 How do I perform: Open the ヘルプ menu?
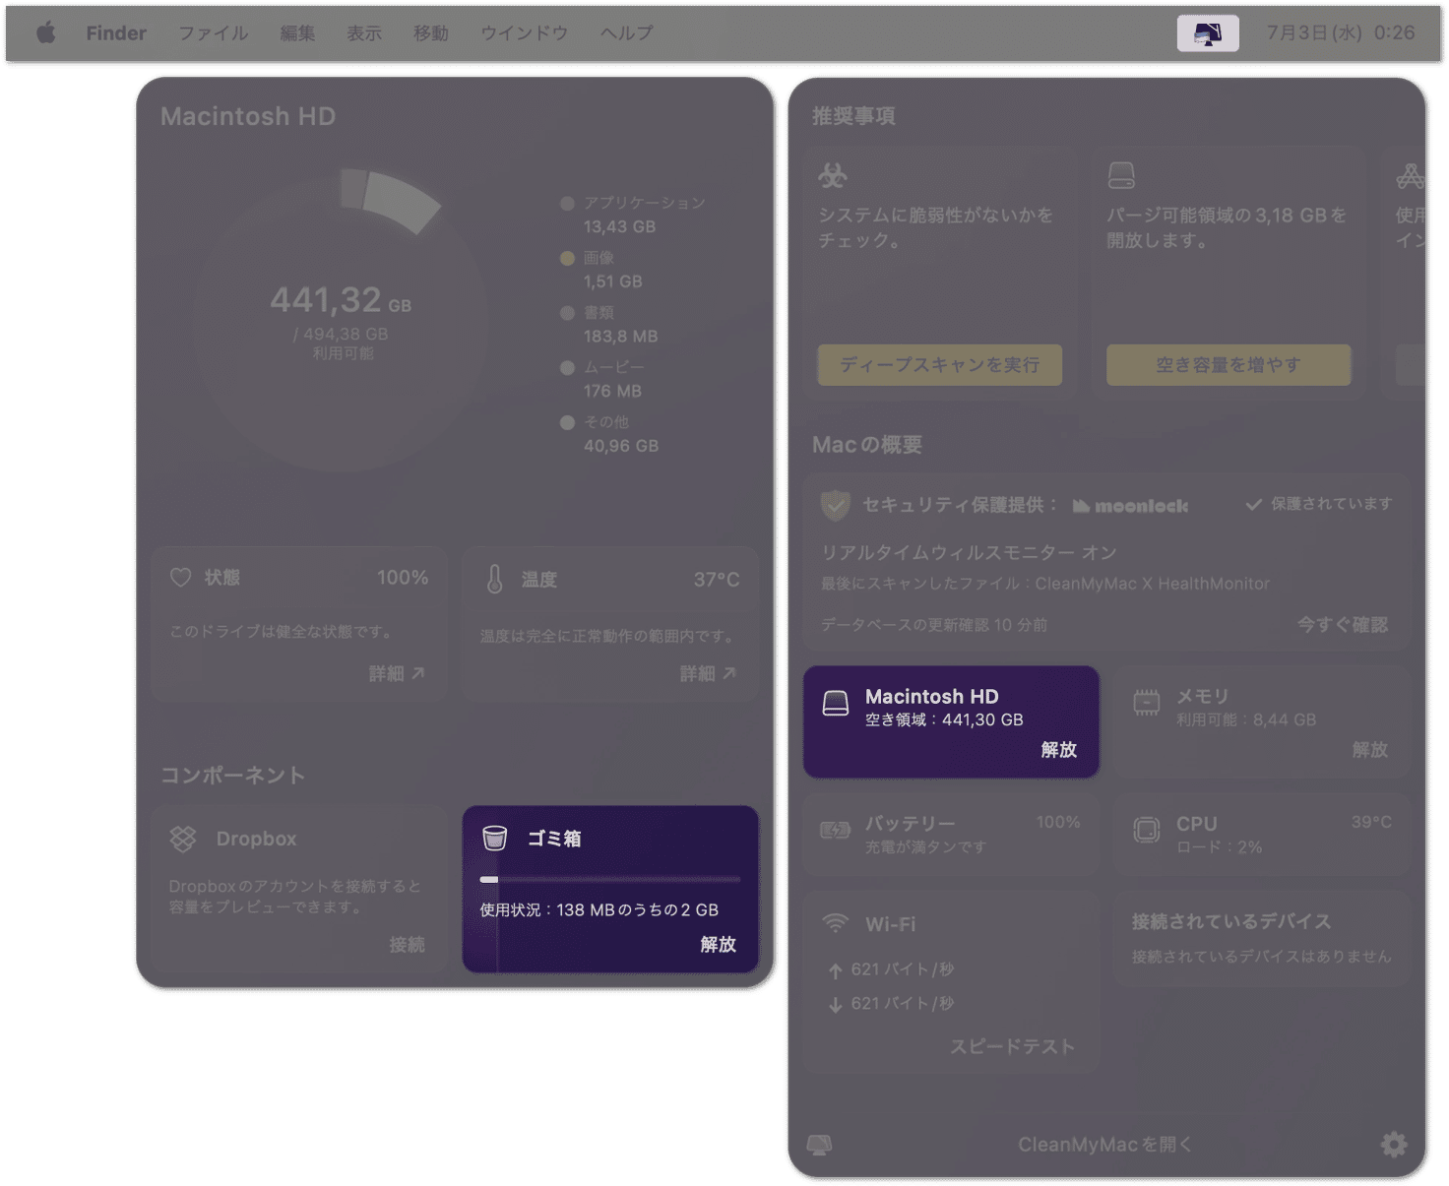(x=627, y=33)
